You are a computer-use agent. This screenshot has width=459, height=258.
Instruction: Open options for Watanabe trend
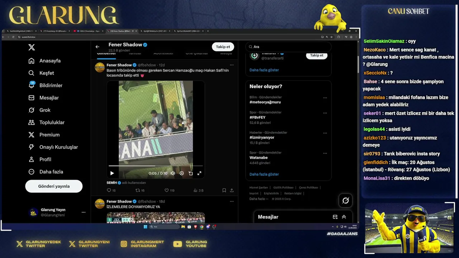point(325,153)
